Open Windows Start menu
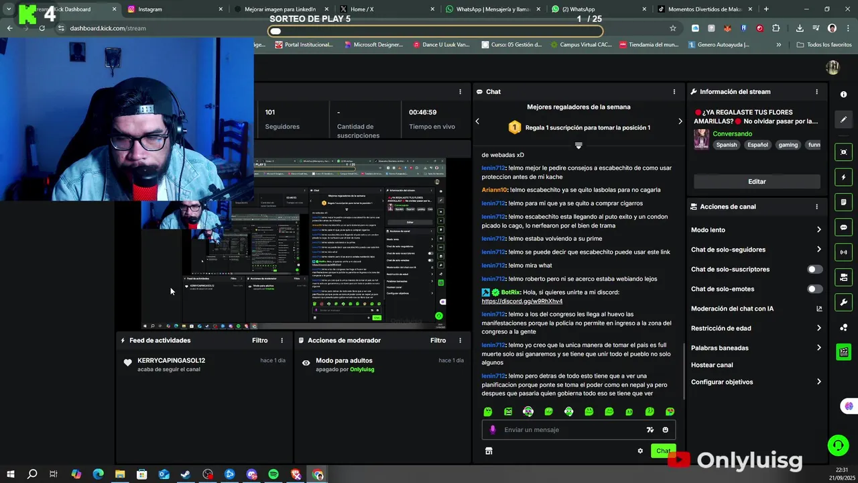 click(x=10, y=474)
